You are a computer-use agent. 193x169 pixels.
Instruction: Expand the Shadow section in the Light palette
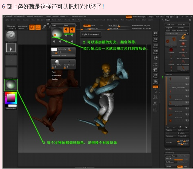point(55,79)
